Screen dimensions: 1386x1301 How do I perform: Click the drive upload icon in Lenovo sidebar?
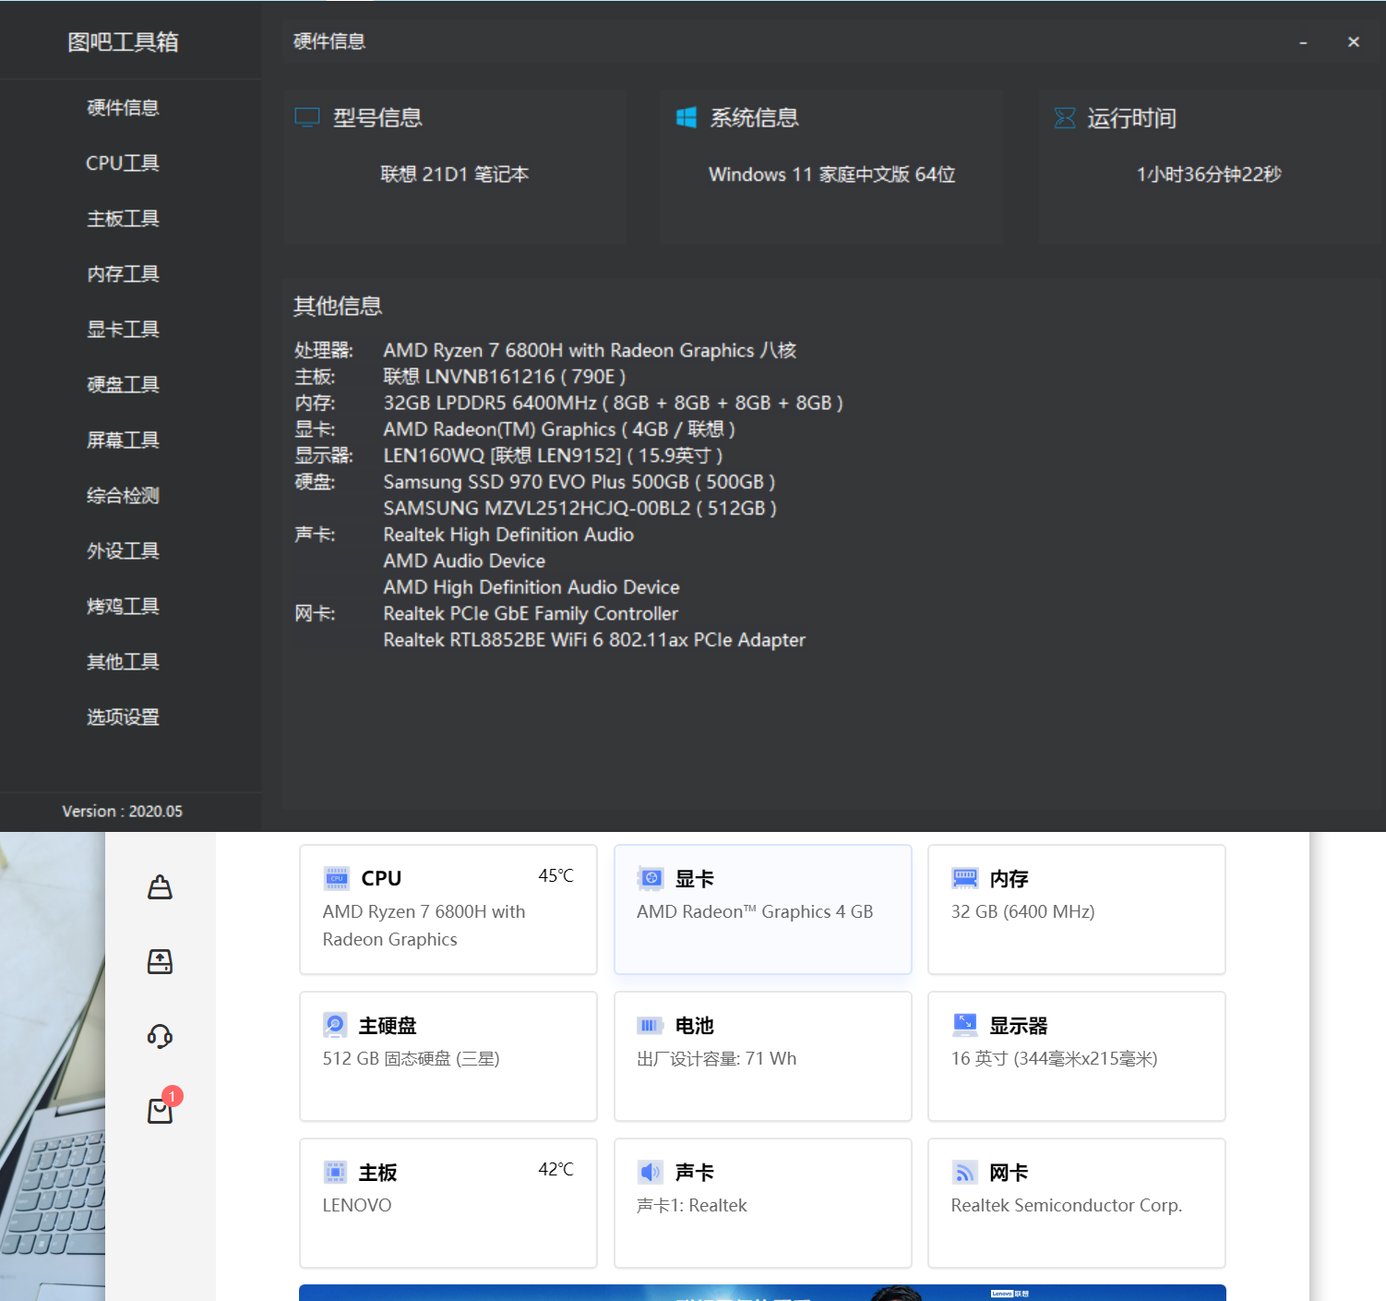pos(161,961)
